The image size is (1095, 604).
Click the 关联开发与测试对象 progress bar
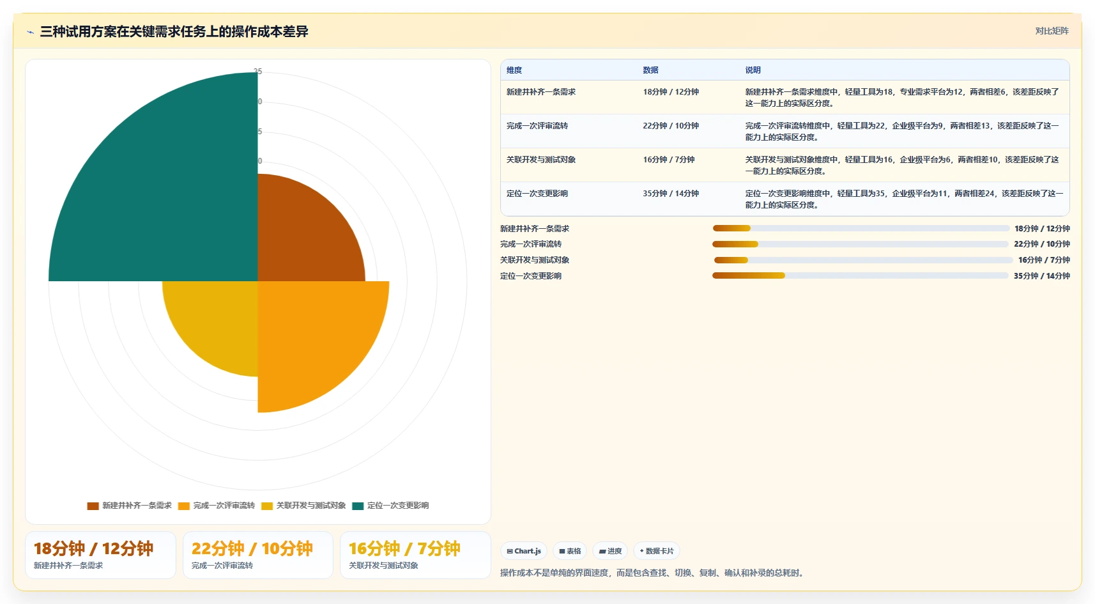click(x=863, y=260)
